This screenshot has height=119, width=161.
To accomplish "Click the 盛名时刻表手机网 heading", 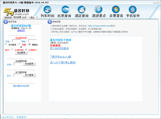I will (60, 40).
